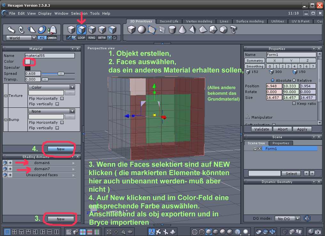Image resolution: width=325 pixels, height=236 pixels.
Task: Click the Apply button
Action: coord(302,129)
